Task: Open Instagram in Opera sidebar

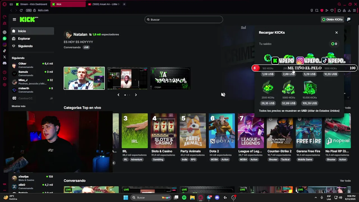Action: pyautogui.click(x=4, y=45)
